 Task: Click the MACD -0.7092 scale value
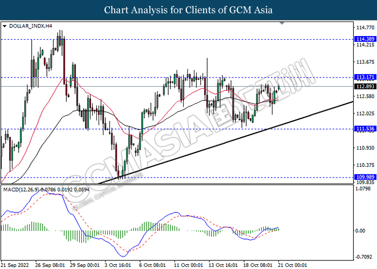pyautogui.click(x=363, y=257)
